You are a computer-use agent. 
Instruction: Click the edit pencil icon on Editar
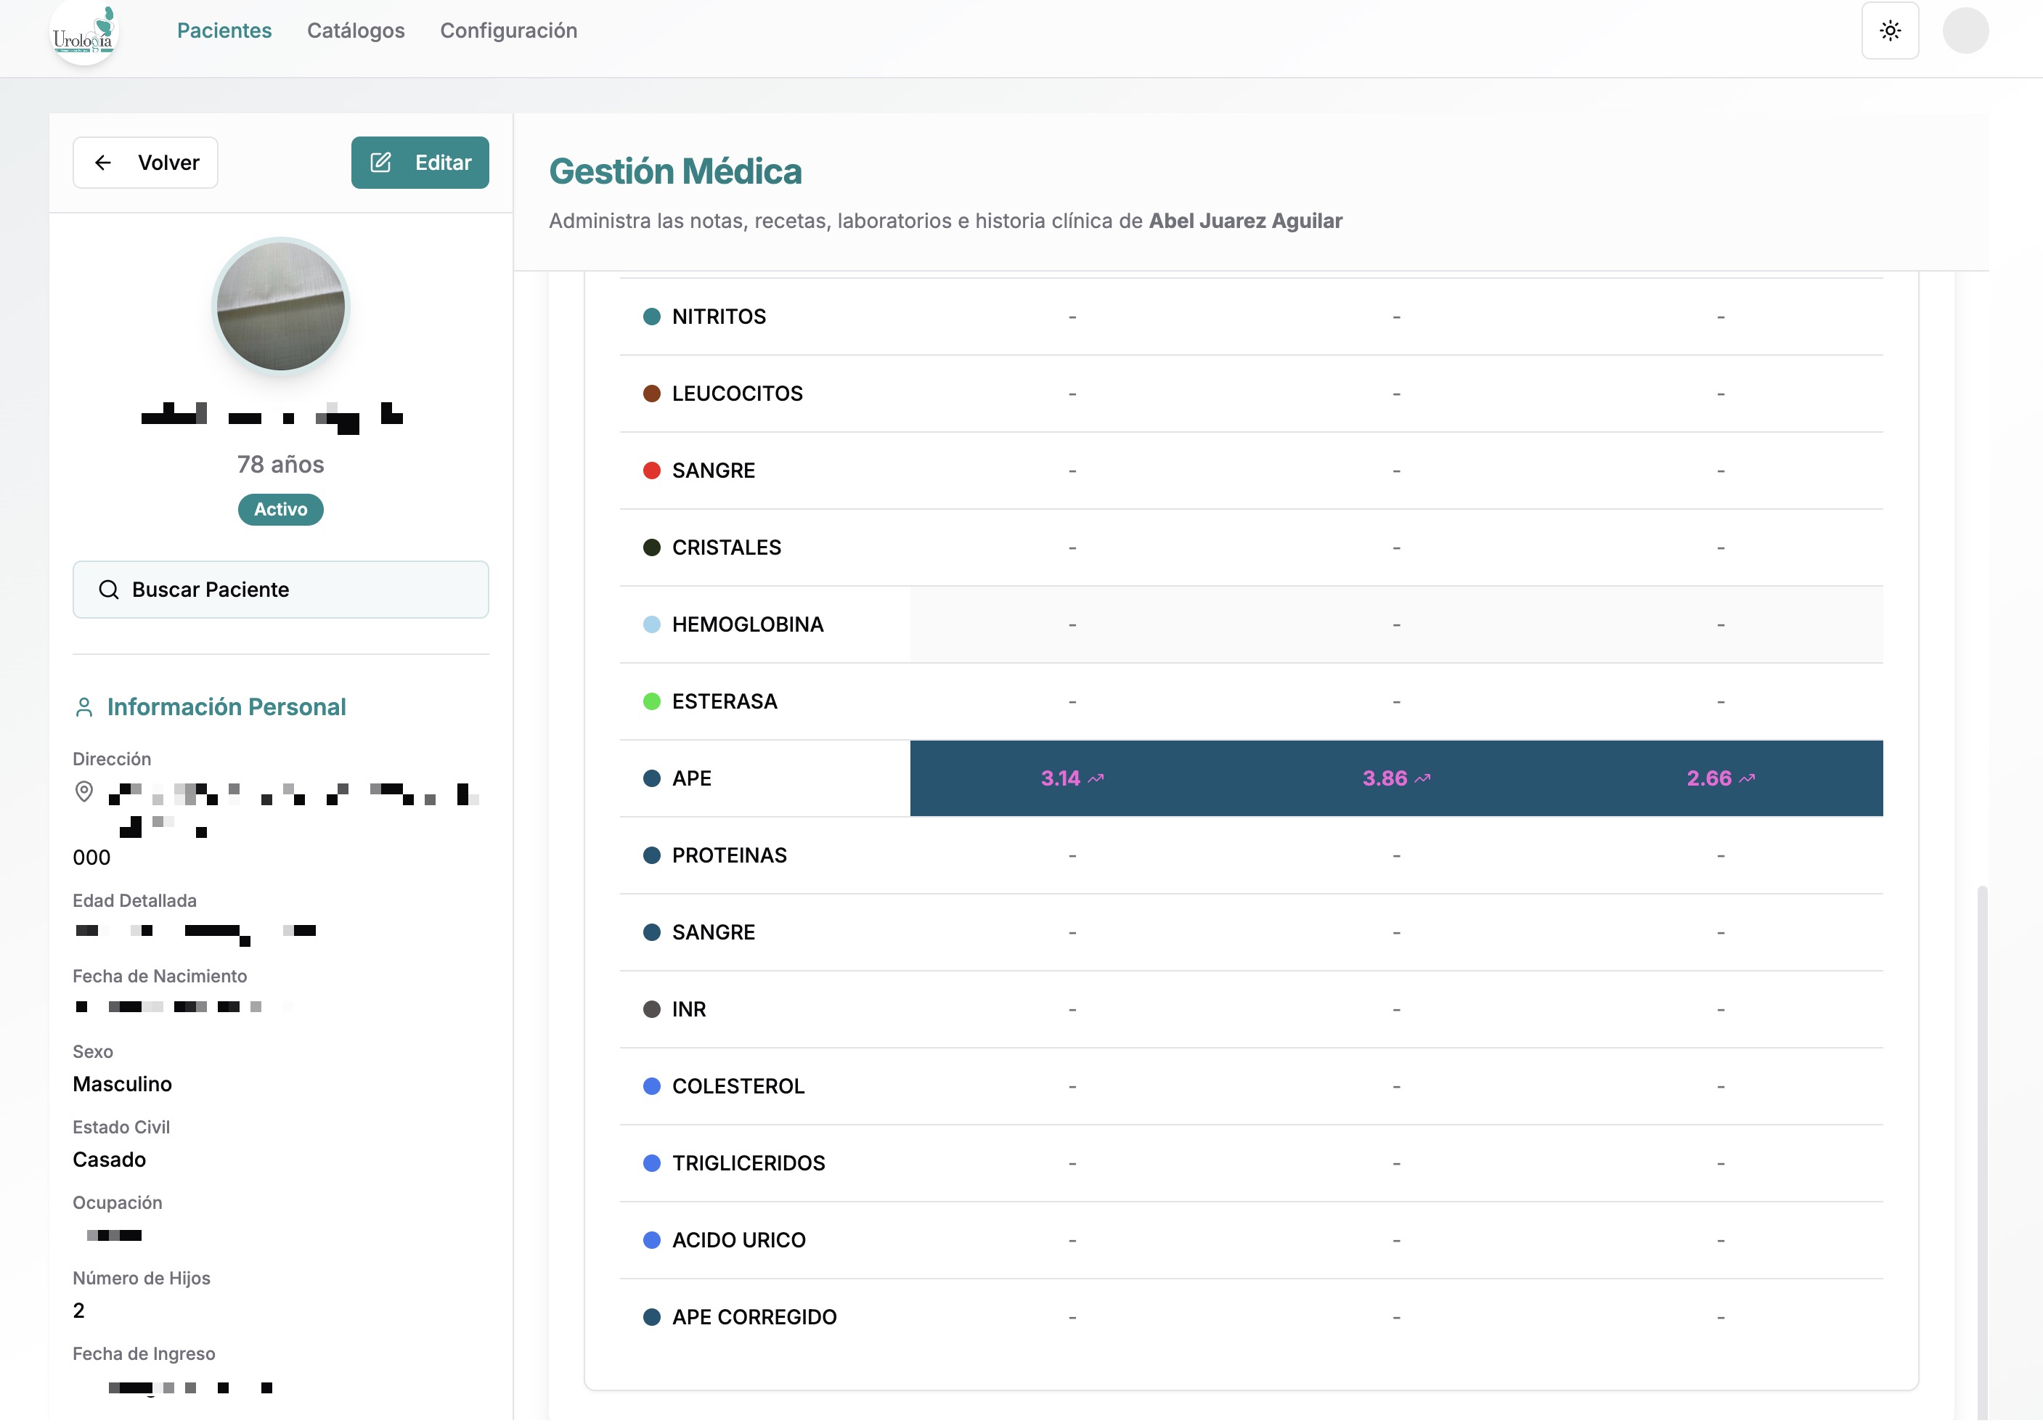(x=381, y=162)
